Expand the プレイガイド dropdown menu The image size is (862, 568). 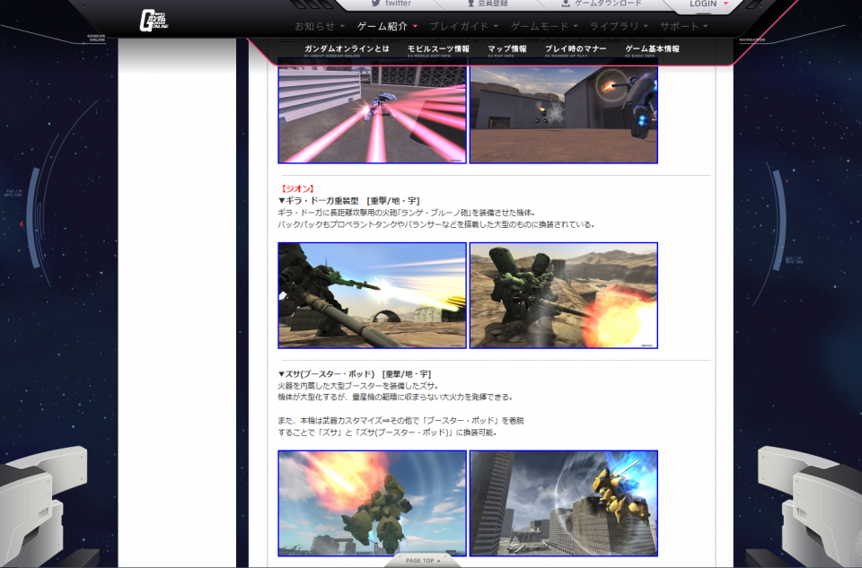tap(464, 26)
